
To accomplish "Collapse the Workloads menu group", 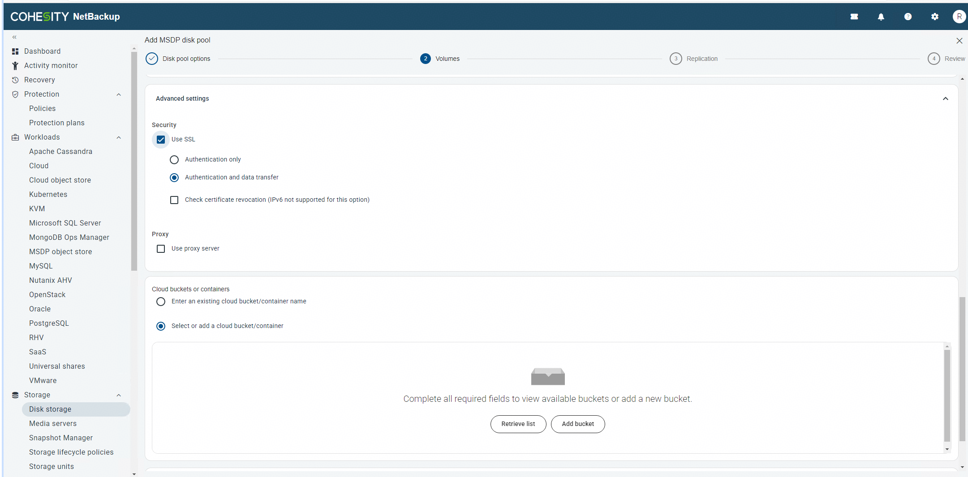I will [119, 137].
